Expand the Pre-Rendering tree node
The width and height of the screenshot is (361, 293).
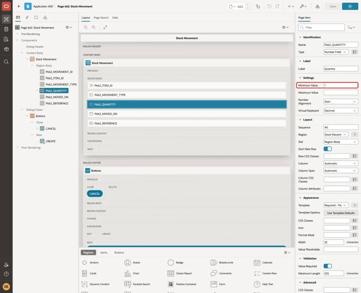click(17, 34)
